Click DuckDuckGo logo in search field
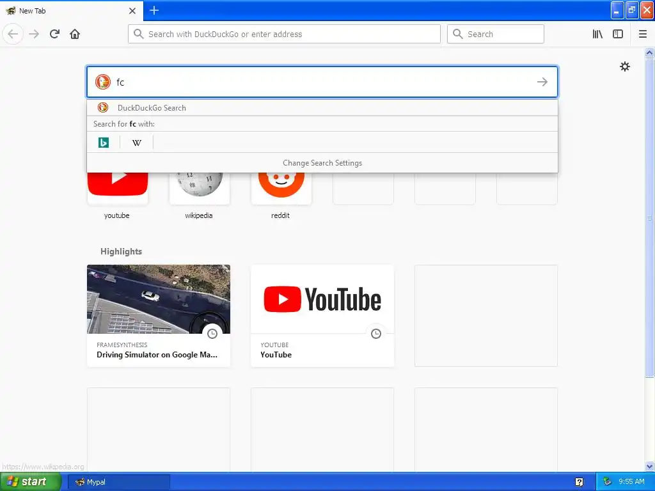 [x=103, y=82]
